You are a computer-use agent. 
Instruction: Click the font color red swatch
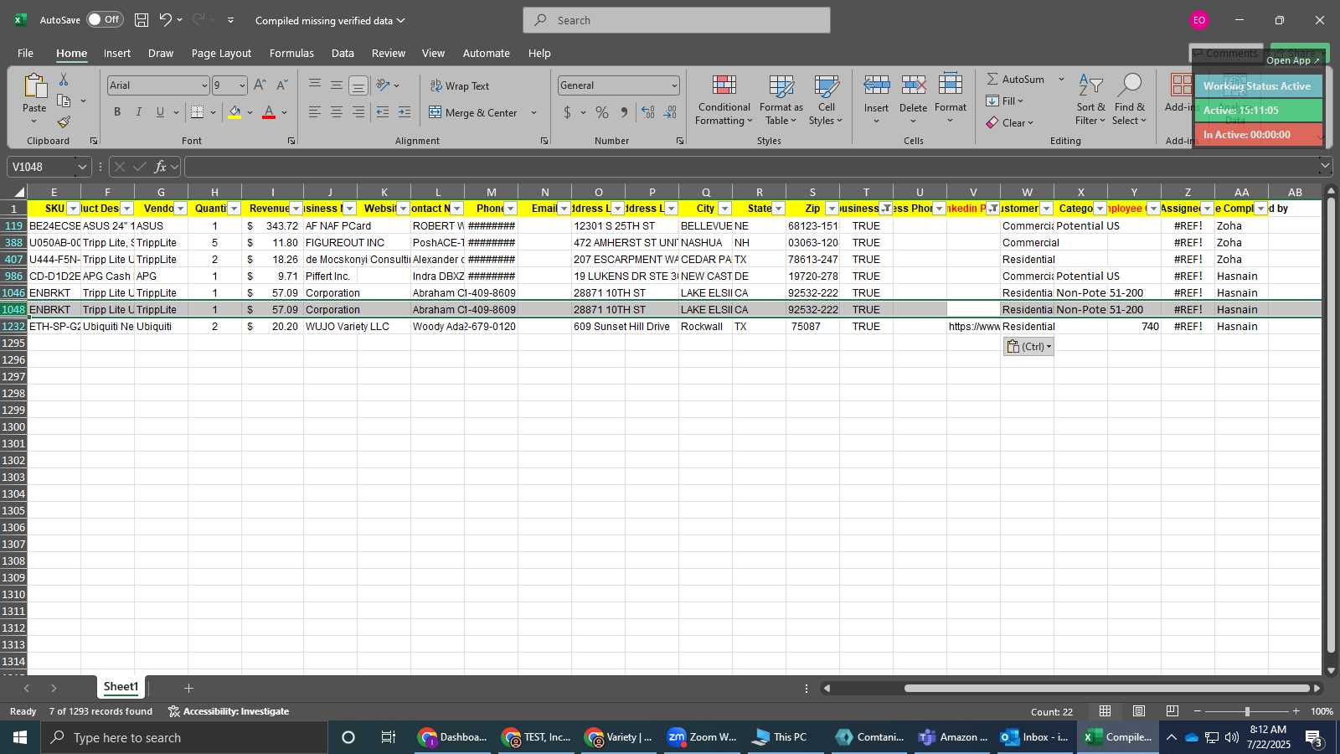pyautogui.click(x=269, y=112)
